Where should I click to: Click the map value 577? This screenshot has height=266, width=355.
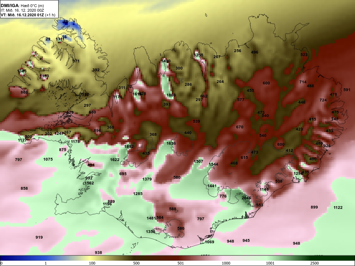point(241,100)
